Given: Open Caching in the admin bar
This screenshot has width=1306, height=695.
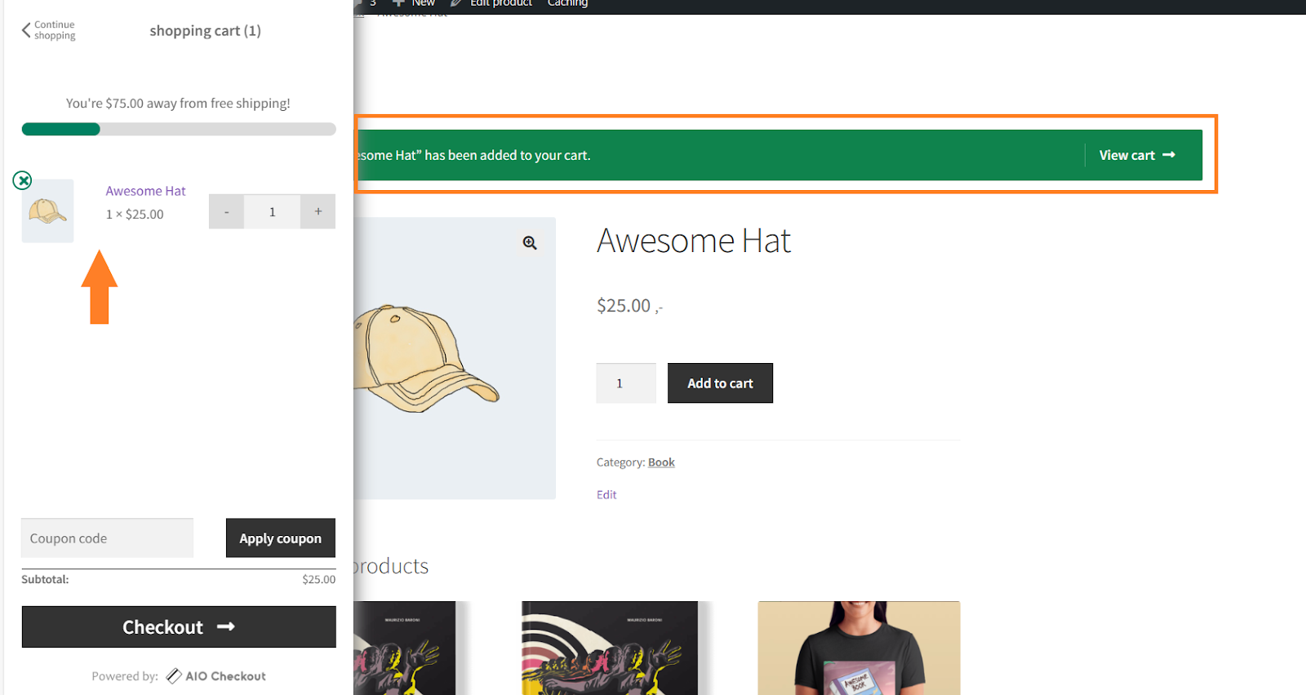Looking at the screenshot, I should (567, 3).
